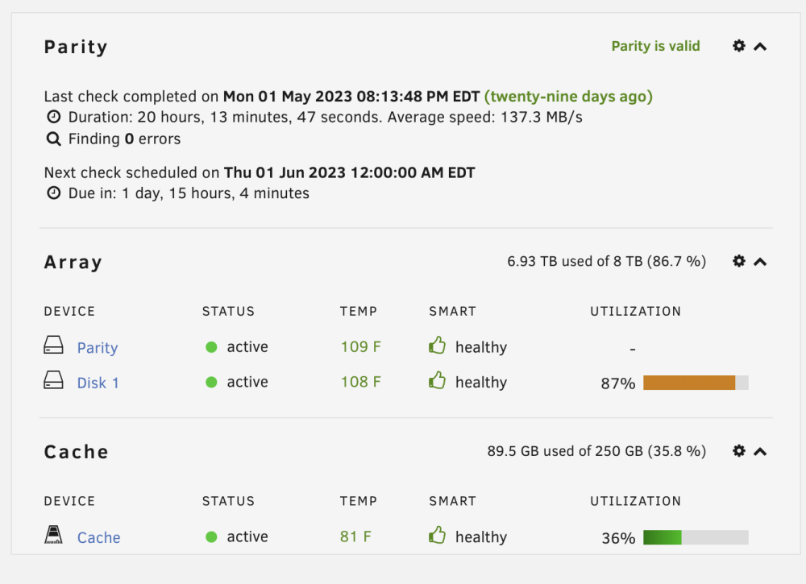This screenshot has width=806, height=584.
Task: Click the 87% utilization value
Action: pyautogui.click(x=618, y=383)
